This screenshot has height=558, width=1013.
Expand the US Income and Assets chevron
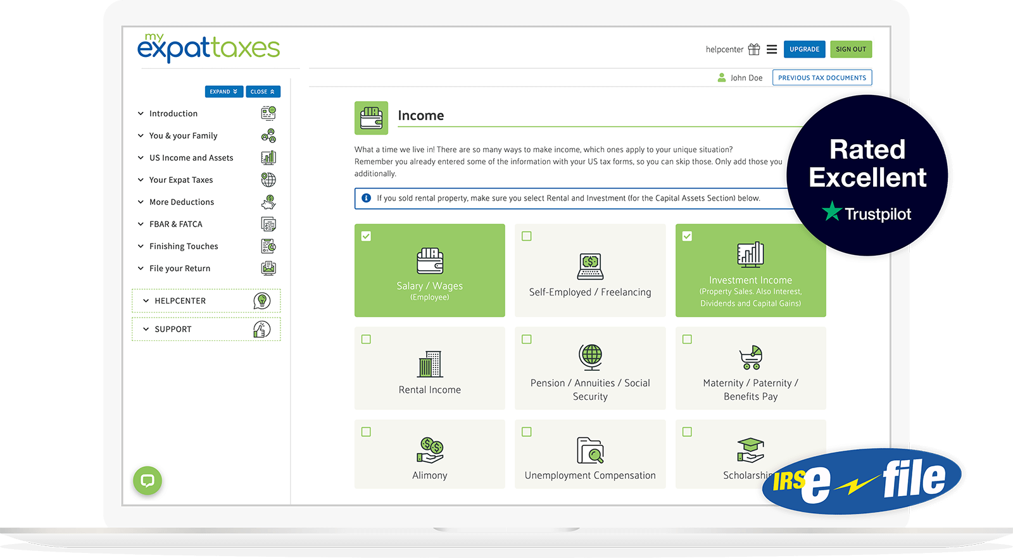141,158
